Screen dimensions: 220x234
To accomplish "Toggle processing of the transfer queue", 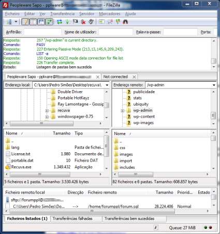I will [x=67, y=22].
